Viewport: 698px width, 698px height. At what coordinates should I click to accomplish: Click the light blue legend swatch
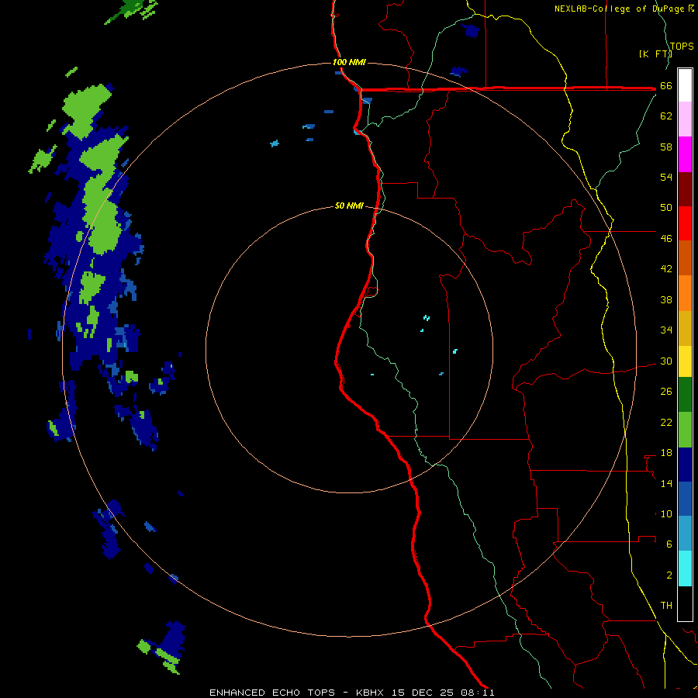coord(685,534)
